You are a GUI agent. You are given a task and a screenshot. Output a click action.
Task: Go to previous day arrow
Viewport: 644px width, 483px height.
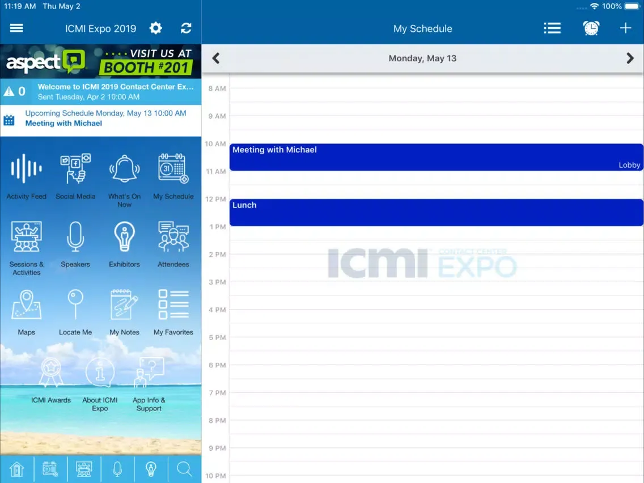216,58
